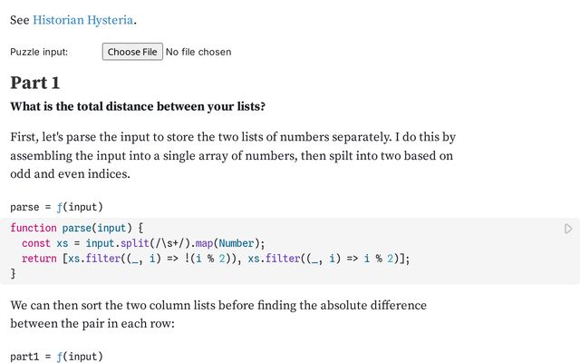Select the Part 1 heading
This screenshot has width=580, height=363.
35,83
